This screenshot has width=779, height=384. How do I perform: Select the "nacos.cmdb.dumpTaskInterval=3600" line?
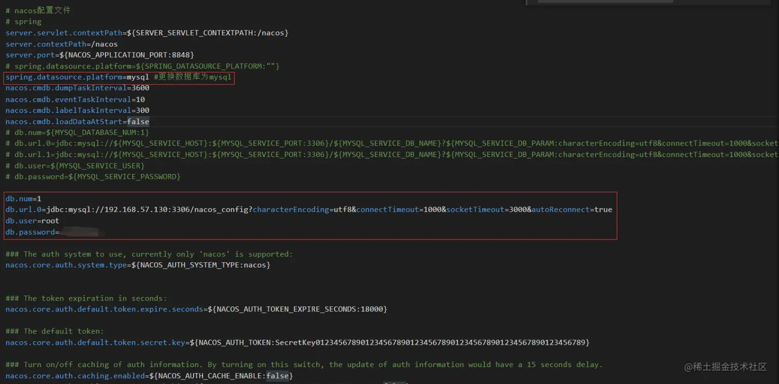click(x=77, y=88)
